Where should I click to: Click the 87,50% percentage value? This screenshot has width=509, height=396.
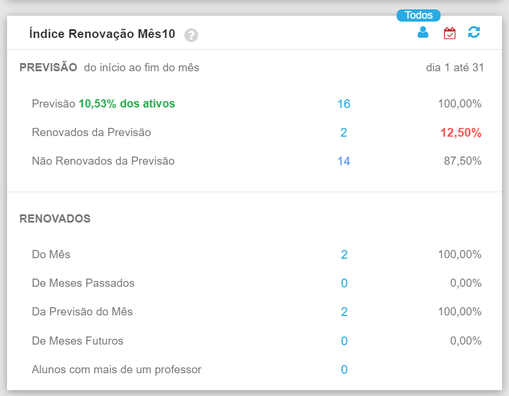[462, 161]
